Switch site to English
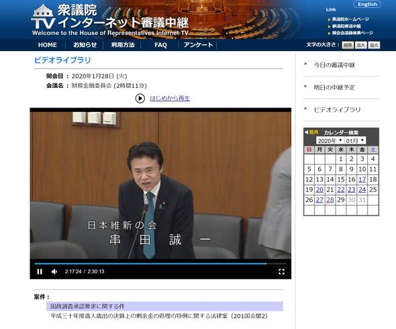This screenshot has height=329, width=396. (x=367, y=4)
